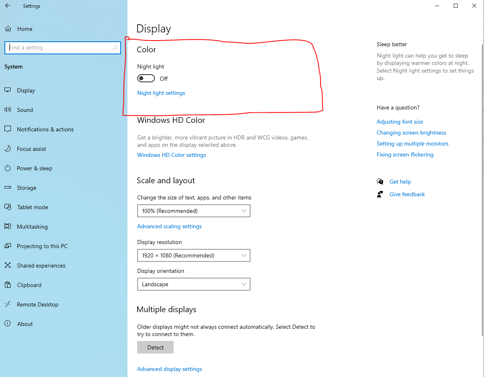This screenshot has width=484, height=377.
Task: Click the Sound speaker icon
Action: click(x=8, y=109)
